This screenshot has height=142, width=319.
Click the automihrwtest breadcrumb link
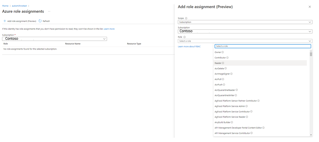point(19,6)
